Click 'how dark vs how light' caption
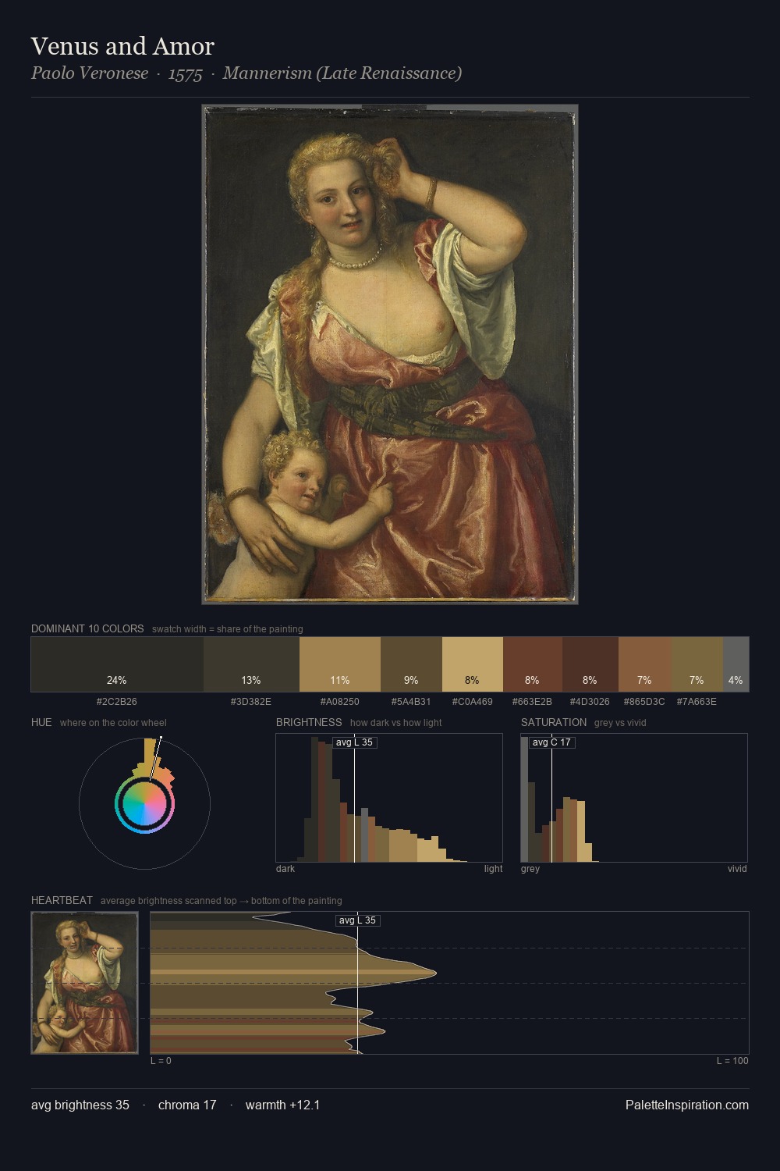 point(396,723)
